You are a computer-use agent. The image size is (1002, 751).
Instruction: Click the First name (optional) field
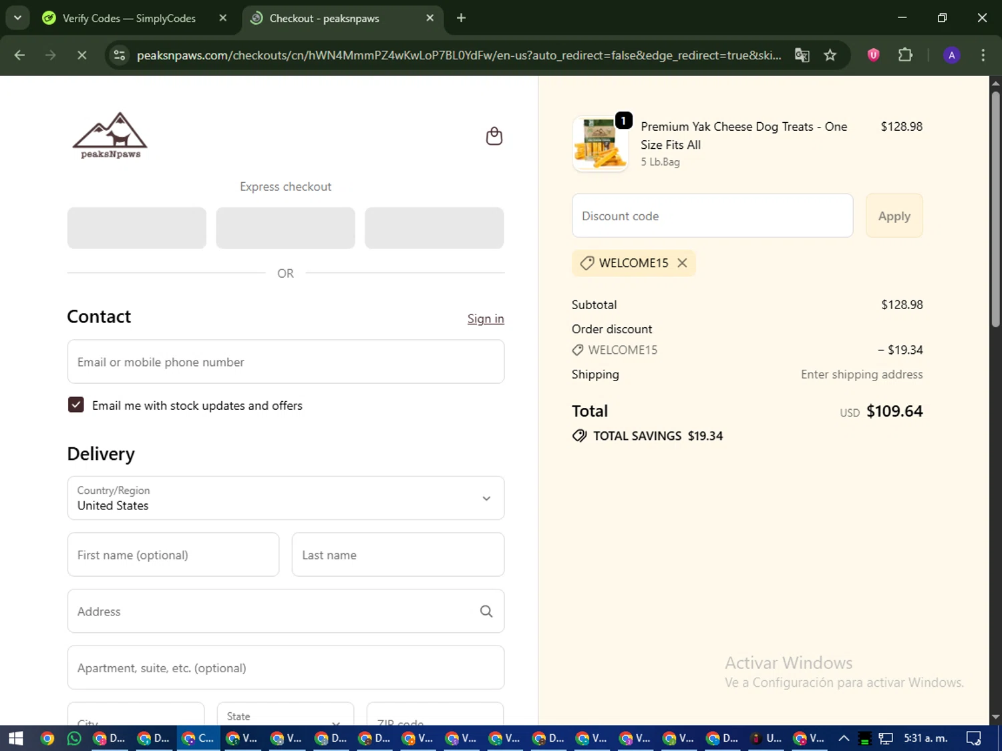(173, 555)
